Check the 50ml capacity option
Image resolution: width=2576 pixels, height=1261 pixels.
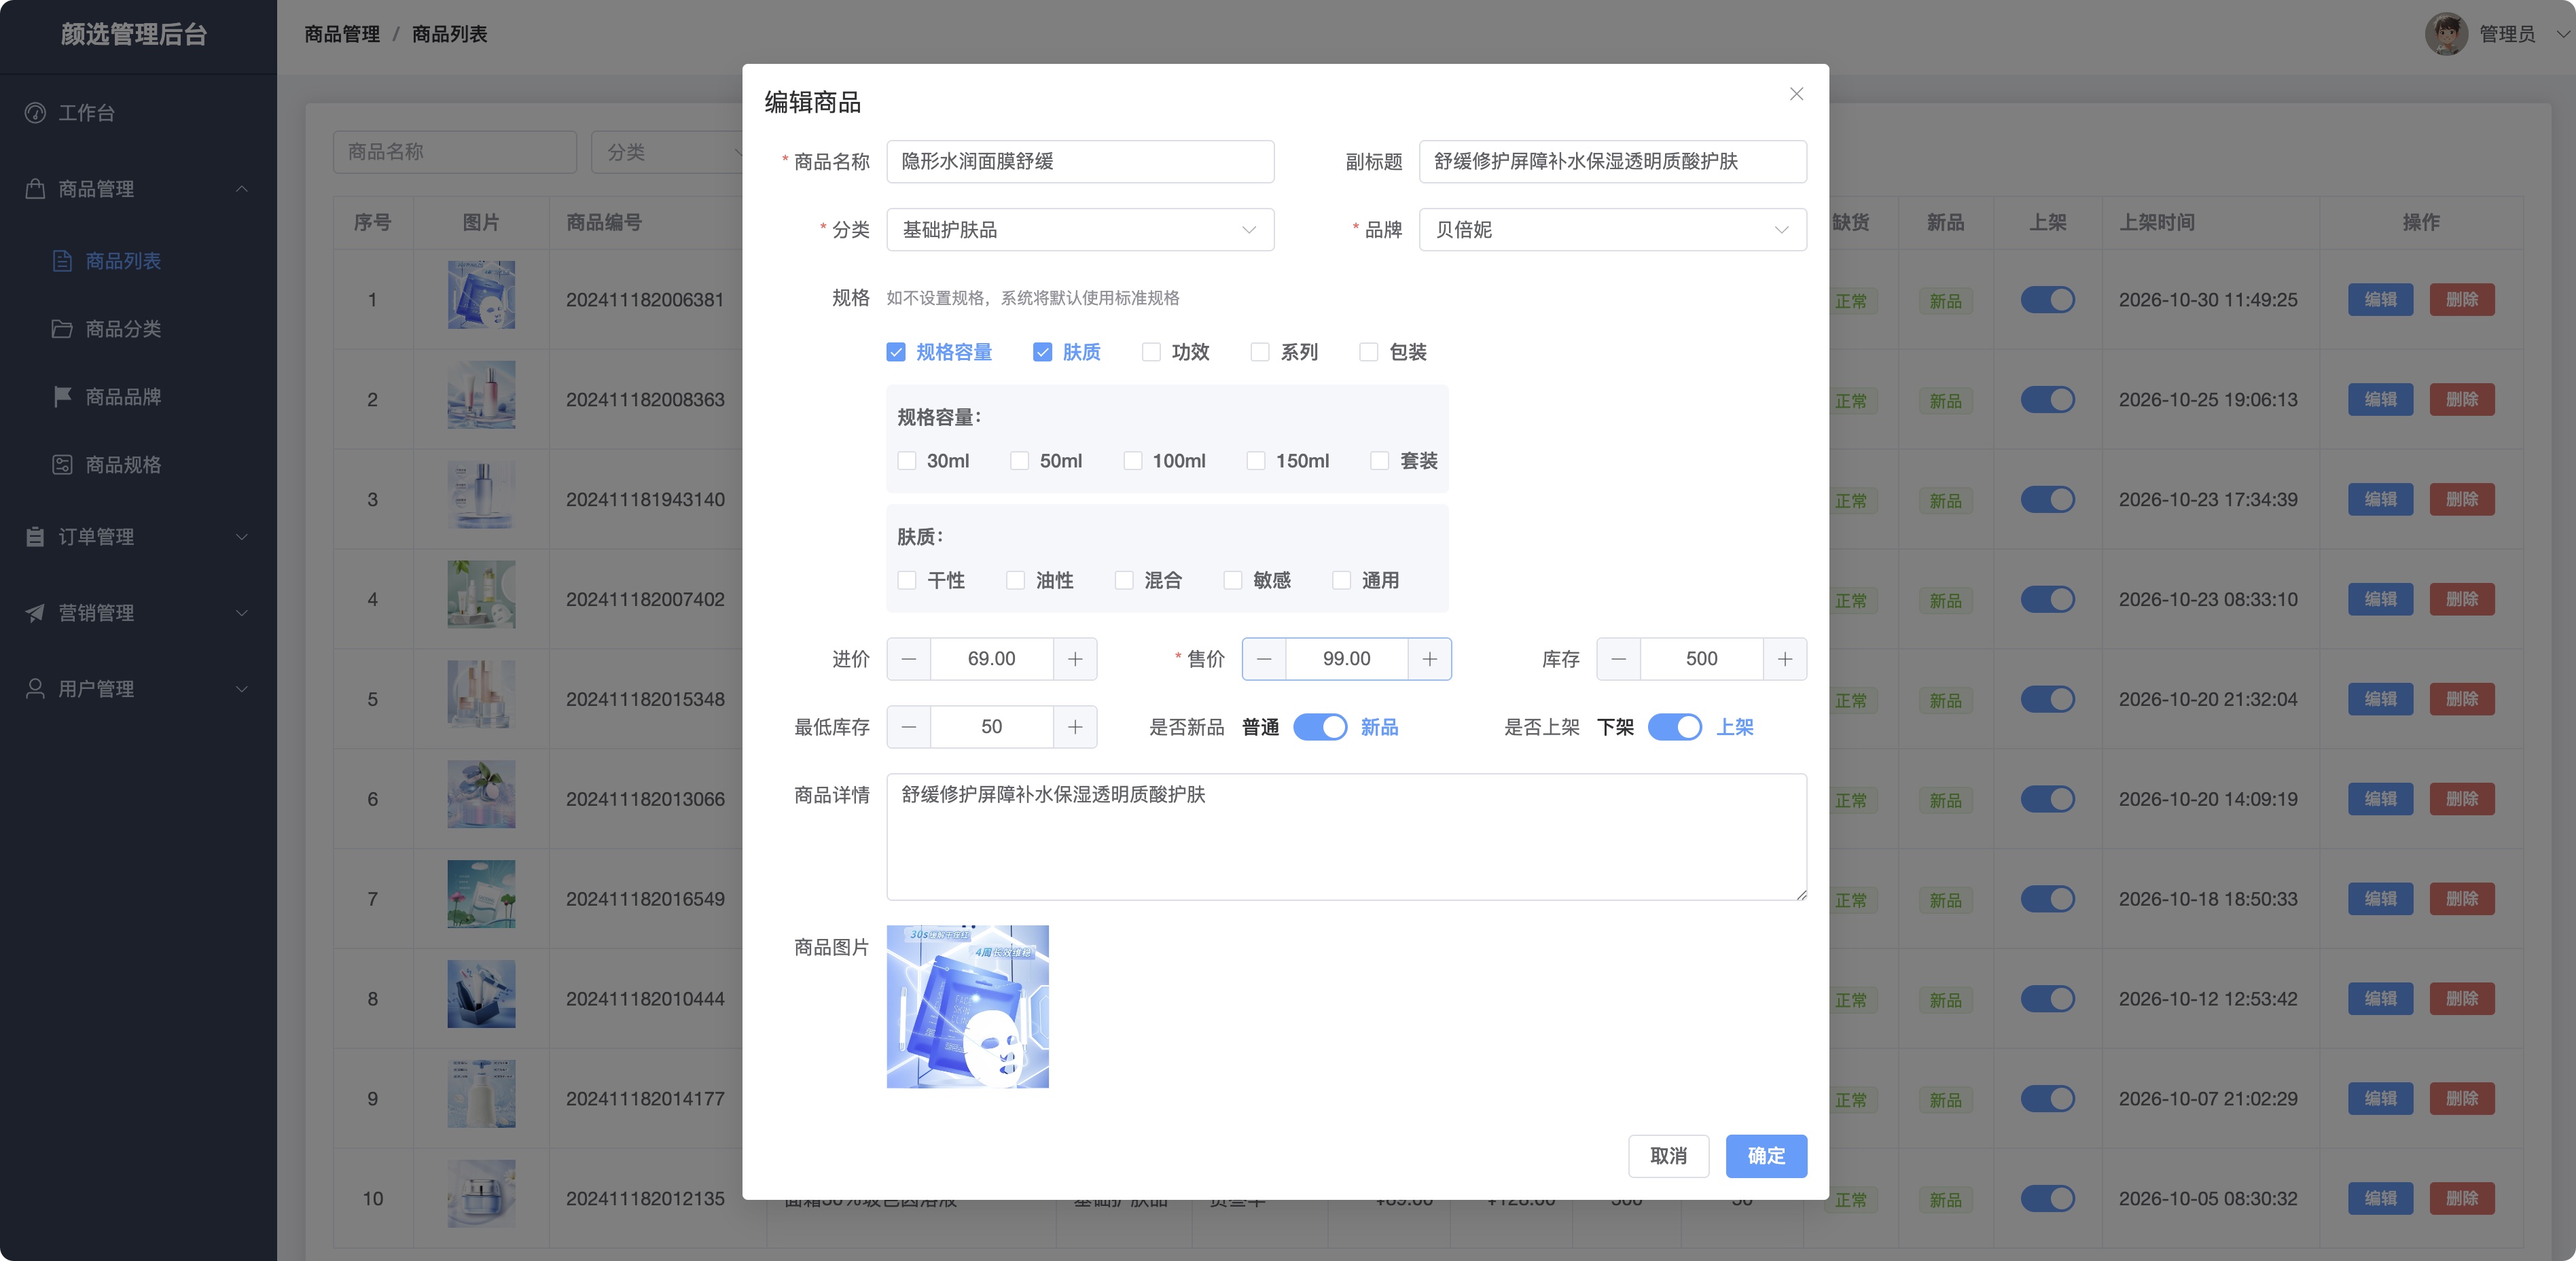click(x=1020, y=461)
